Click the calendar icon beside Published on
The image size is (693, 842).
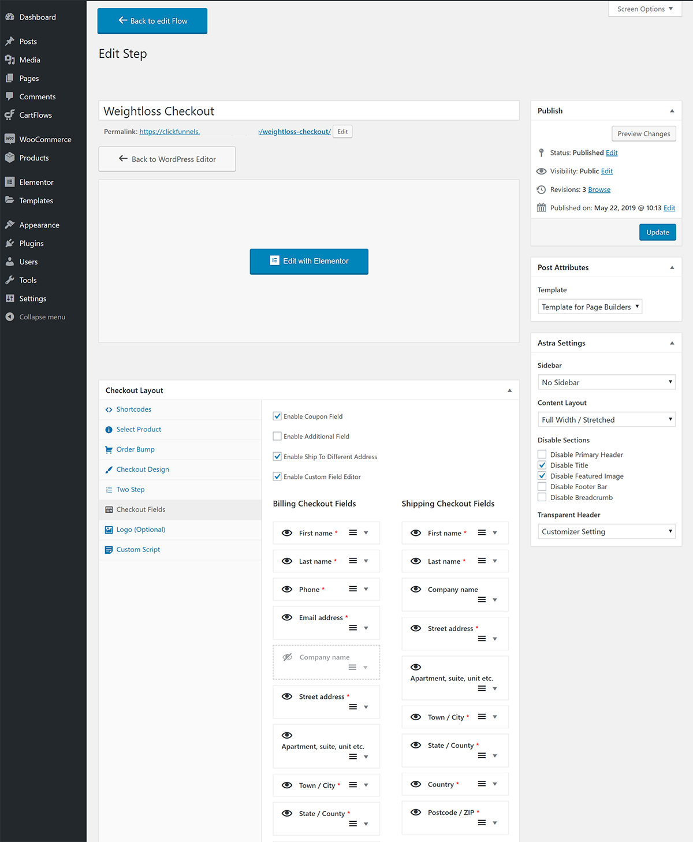pos(541,208)
